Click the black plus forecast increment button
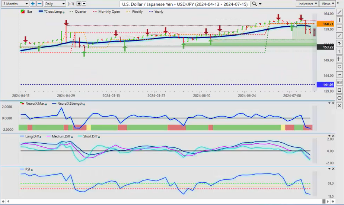Viewport: 344px width, 205px height. [79, 4]
